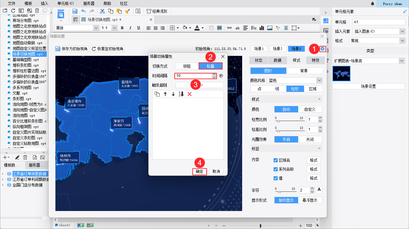Add a new report sheet beside sheet1

coord(81,225)
